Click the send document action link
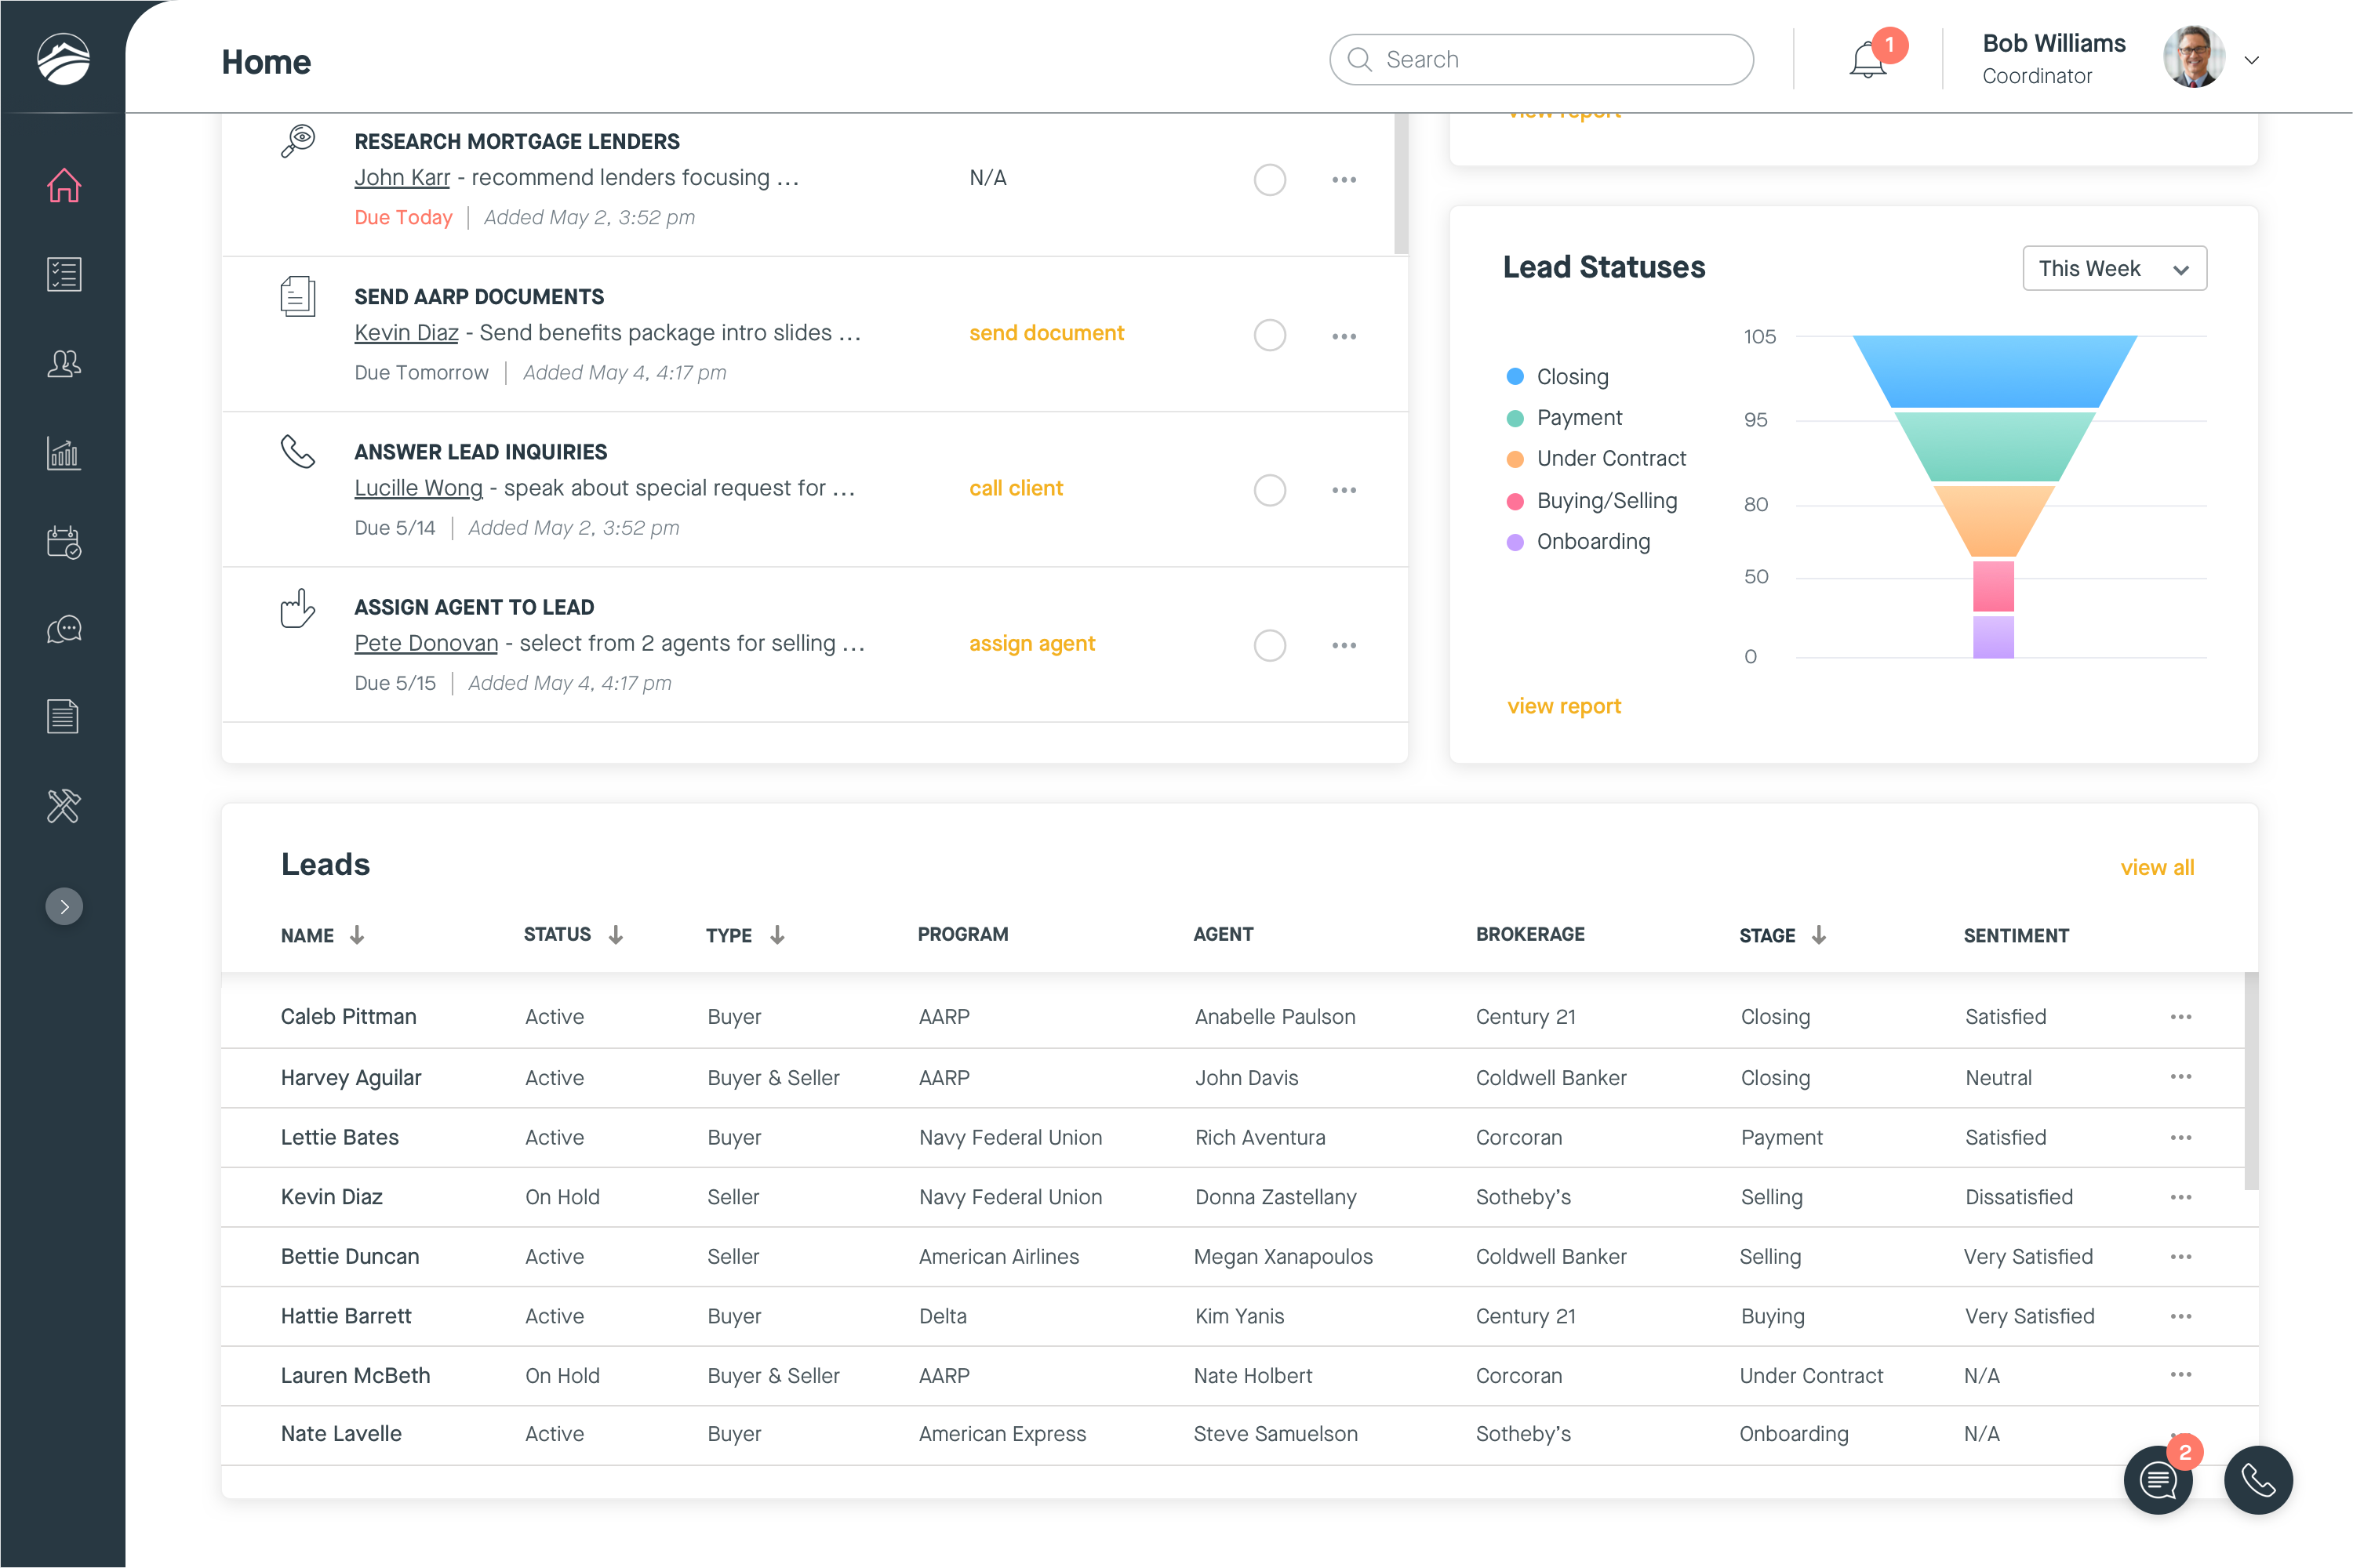This screenshot has width=2353, height=1568. (x=1046, y=333)
